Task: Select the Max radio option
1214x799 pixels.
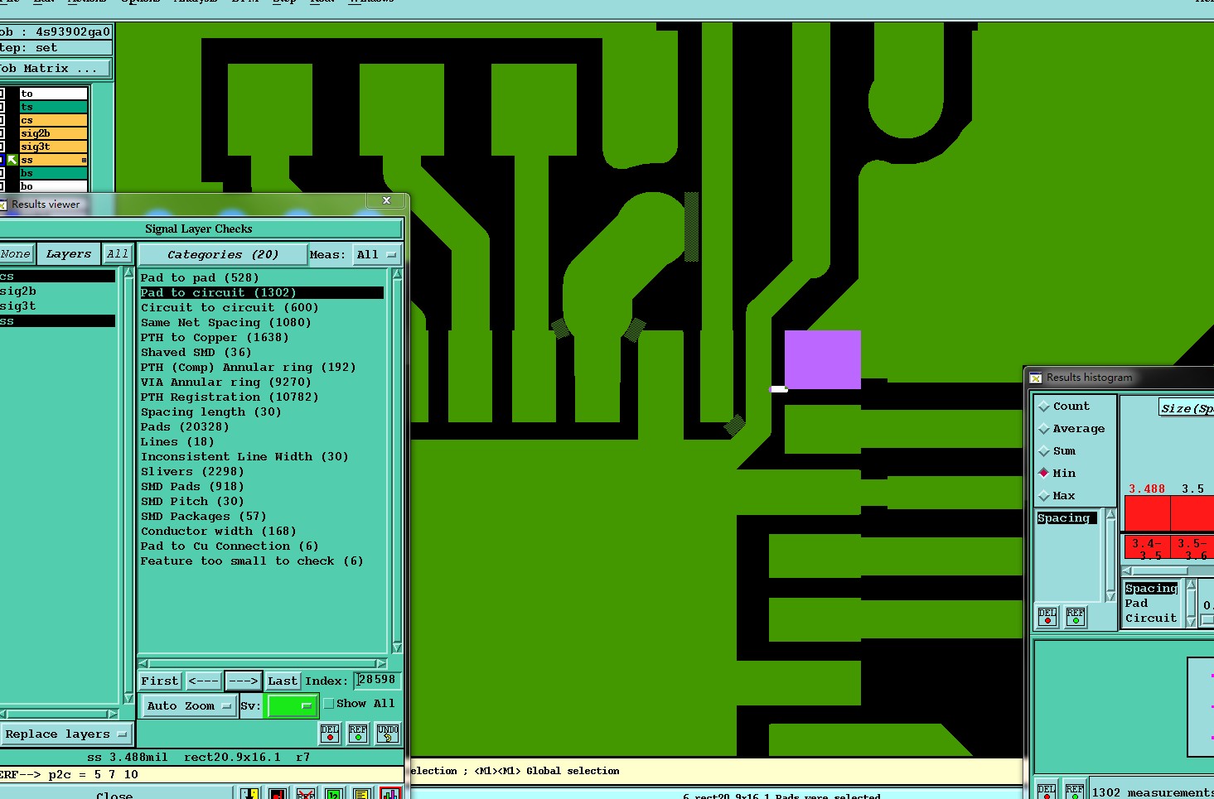Action: (1043, 496)
